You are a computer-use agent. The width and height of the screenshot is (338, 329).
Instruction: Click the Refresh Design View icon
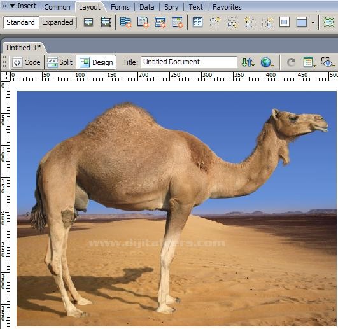(292, 62)
